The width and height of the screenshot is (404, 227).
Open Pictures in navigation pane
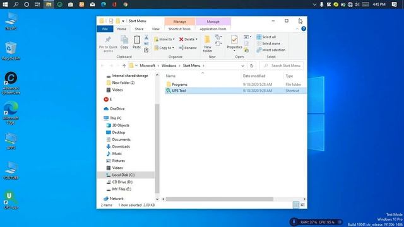point(118,161)
